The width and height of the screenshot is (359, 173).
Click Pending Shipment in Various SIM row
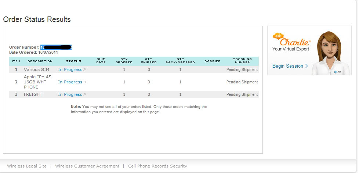[x=242, y=69]
